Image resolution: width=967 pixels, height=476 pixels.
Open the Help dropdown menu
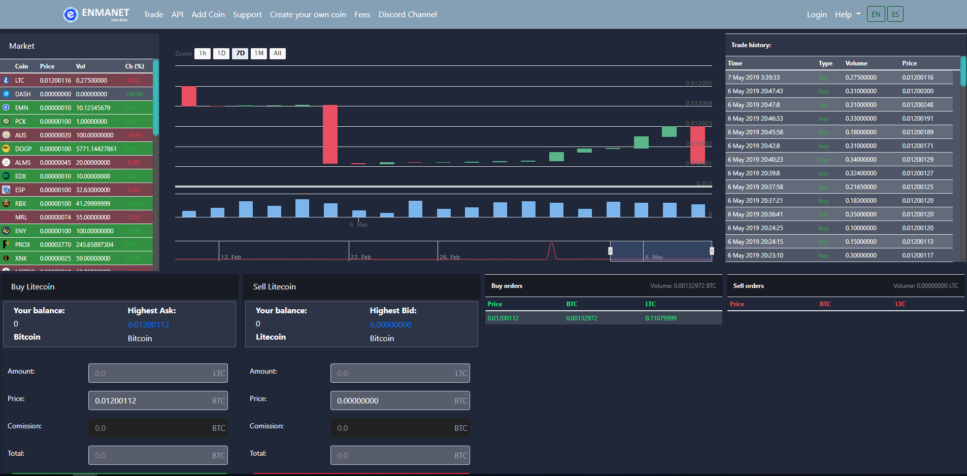[847, 15]
